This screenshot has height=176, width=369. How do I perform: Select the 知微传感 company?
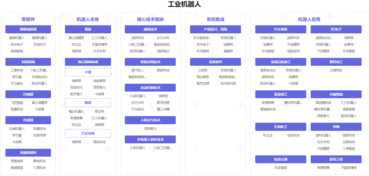click(x=40, y=135)
